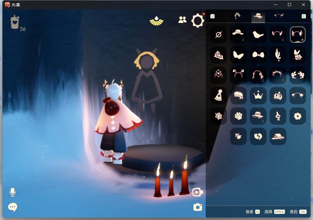Choose the coral antlers accessory
The image size is (313, 220).
click(x=297, y=75)
